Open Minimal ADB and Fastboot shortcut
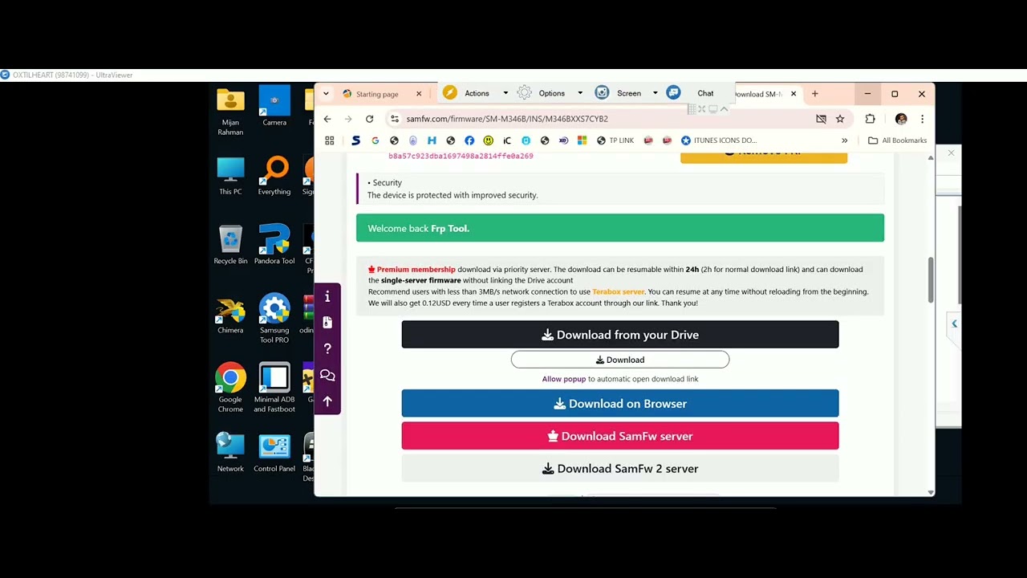Screen dimensions: 1027x578 point(274,388)
